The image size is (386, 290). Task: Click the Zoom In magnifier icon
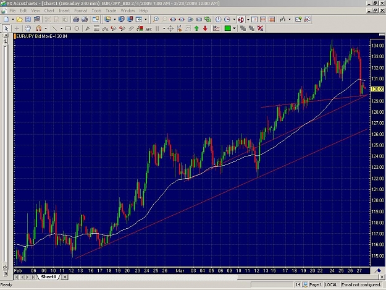click(156, 19)
